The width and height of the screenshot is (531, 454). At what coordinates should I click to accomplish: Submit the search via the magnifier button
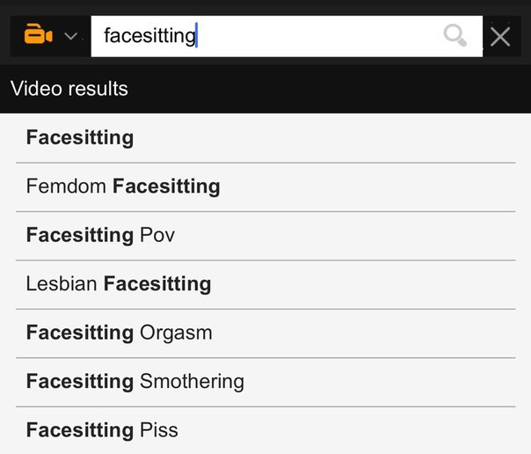(x=455, y=35)
